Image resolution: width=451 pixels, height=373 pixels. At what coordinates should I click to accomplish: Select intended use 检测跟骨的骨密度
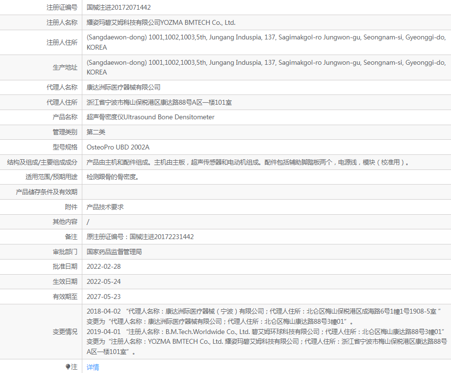coord(113,177)
